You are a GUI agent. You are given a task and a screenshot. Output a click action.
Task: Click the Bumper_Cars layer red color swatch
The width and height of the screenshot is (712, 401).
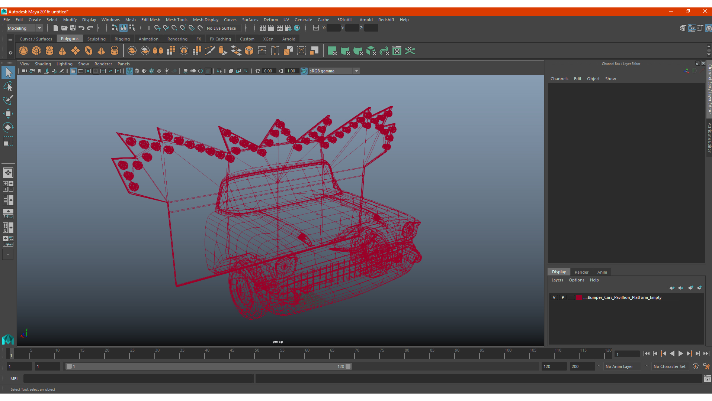point(579,297)
